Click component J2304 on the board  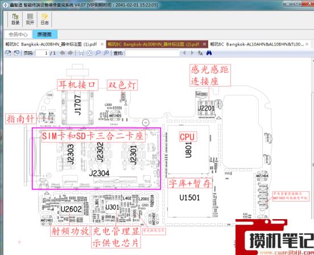click(x=100, y=173)
